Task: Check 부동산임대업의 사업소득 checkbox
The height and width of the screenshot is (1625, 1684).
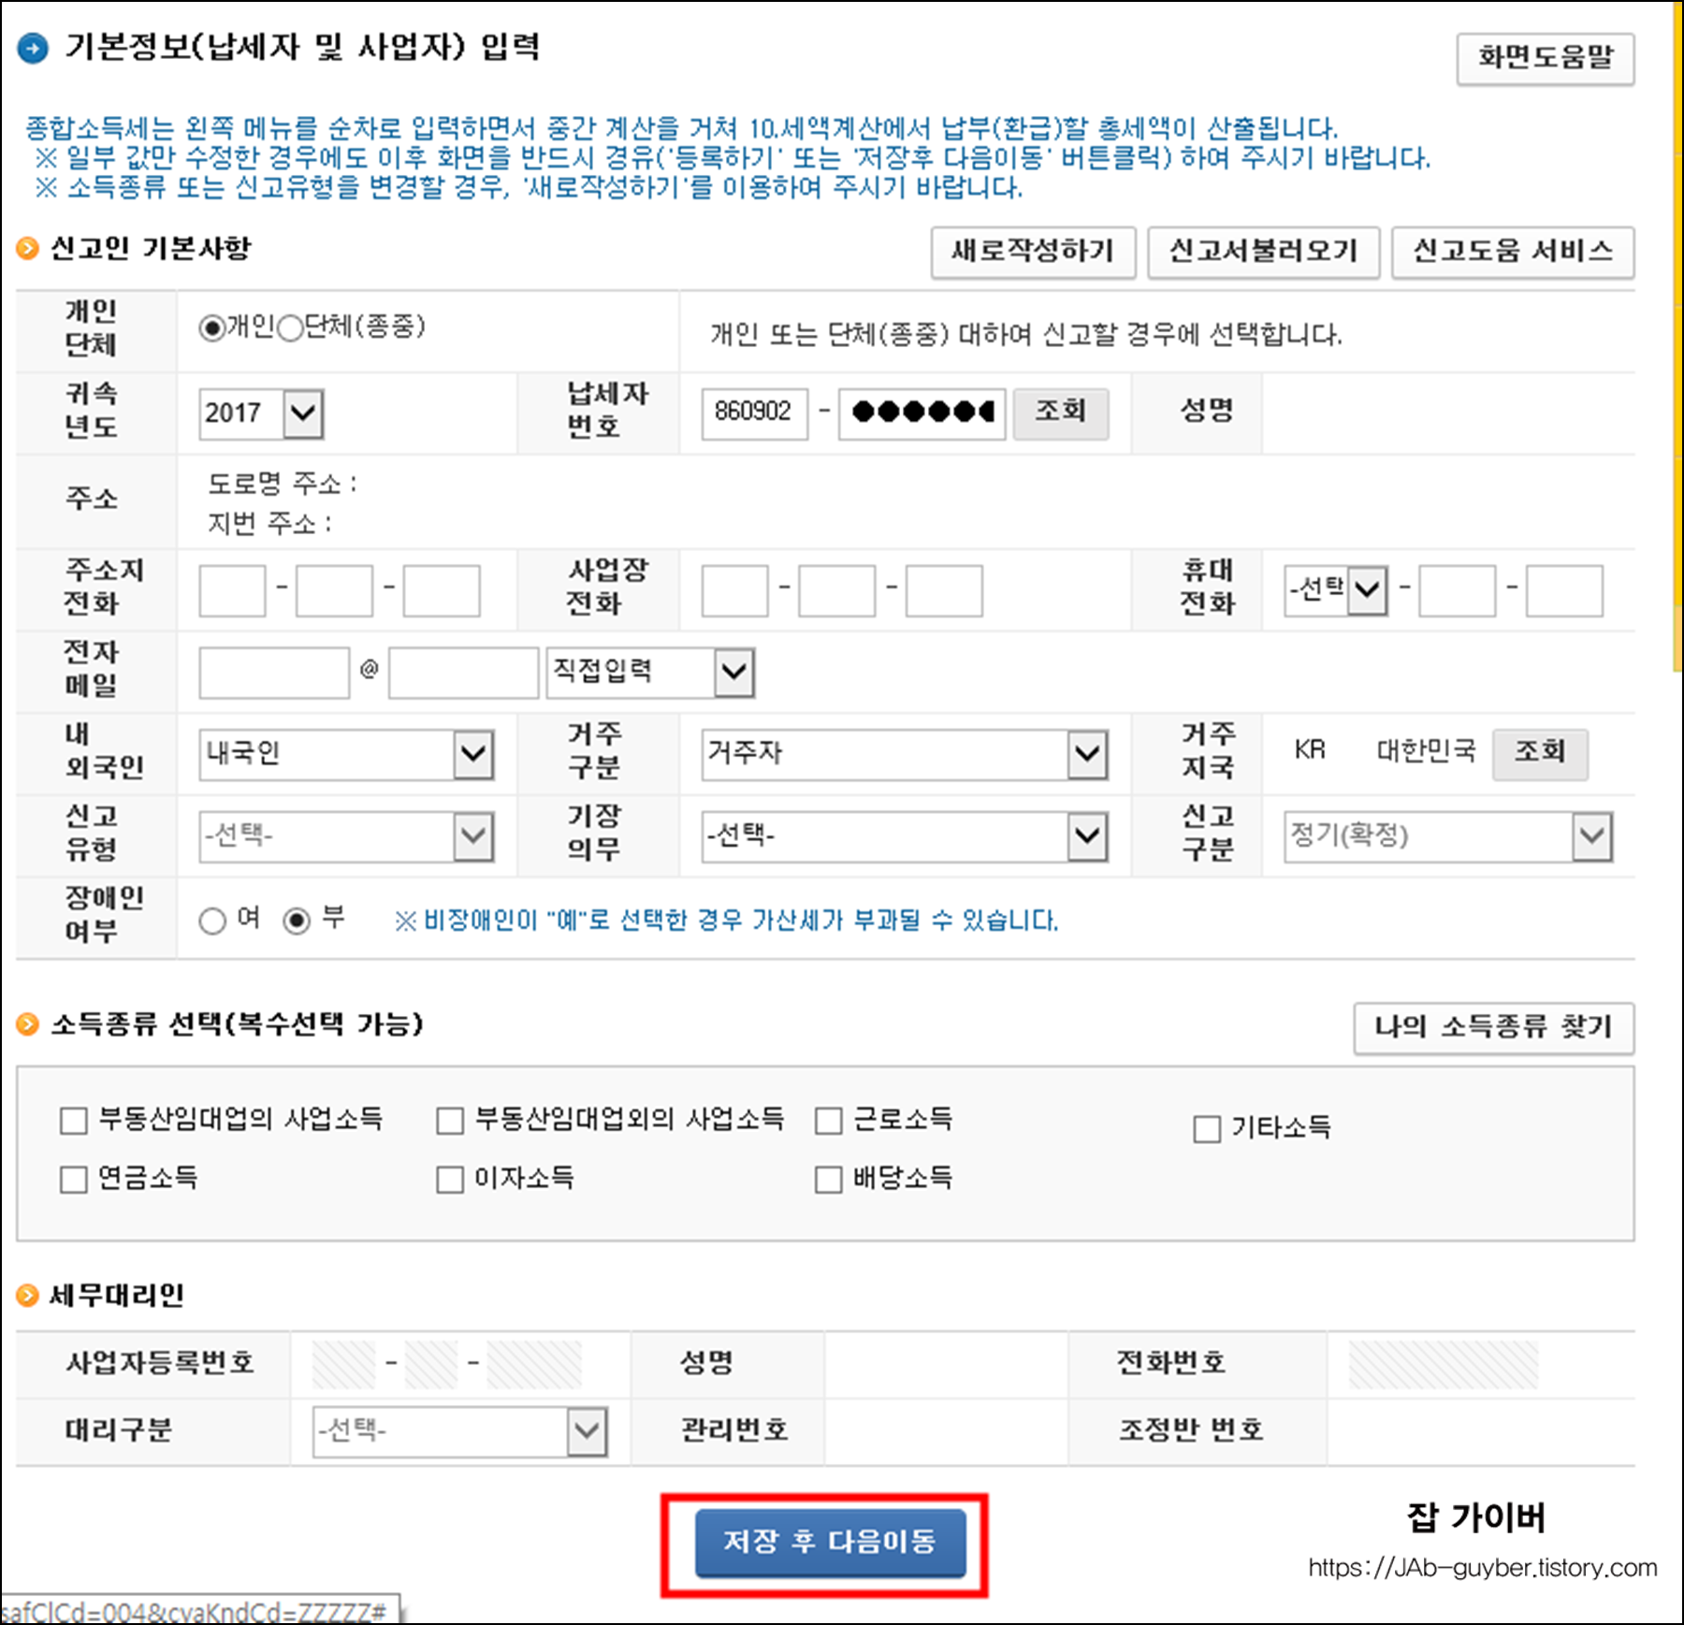Action: tap(73, 1120)
